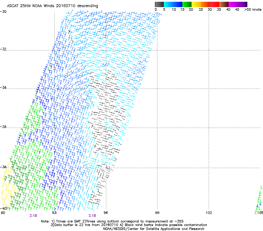
Task: Click the green wind barbs strip near longitude 105
Action: click(259, 200)
